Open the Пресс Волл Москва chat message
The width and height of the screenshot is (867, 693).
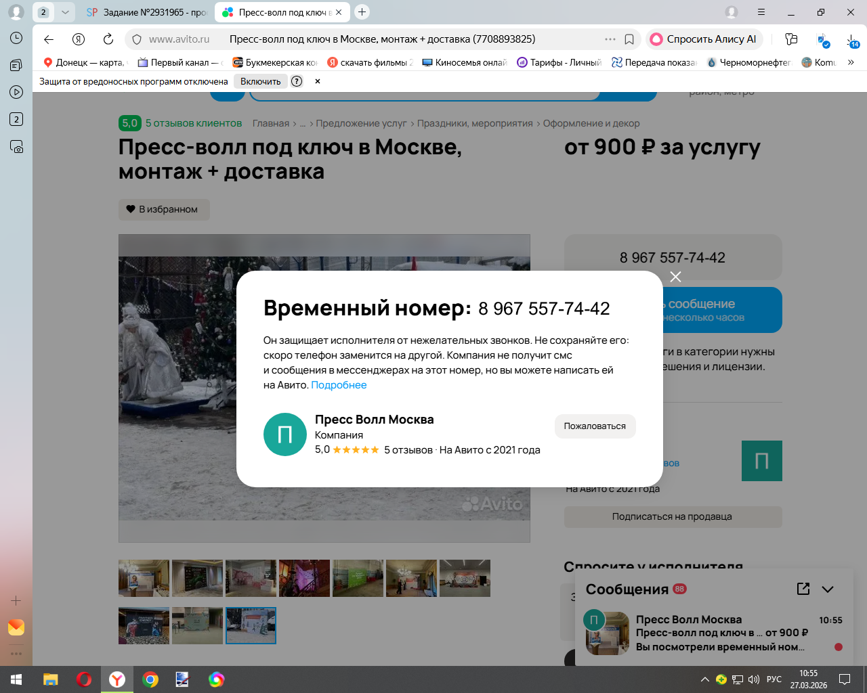[715, 633]
